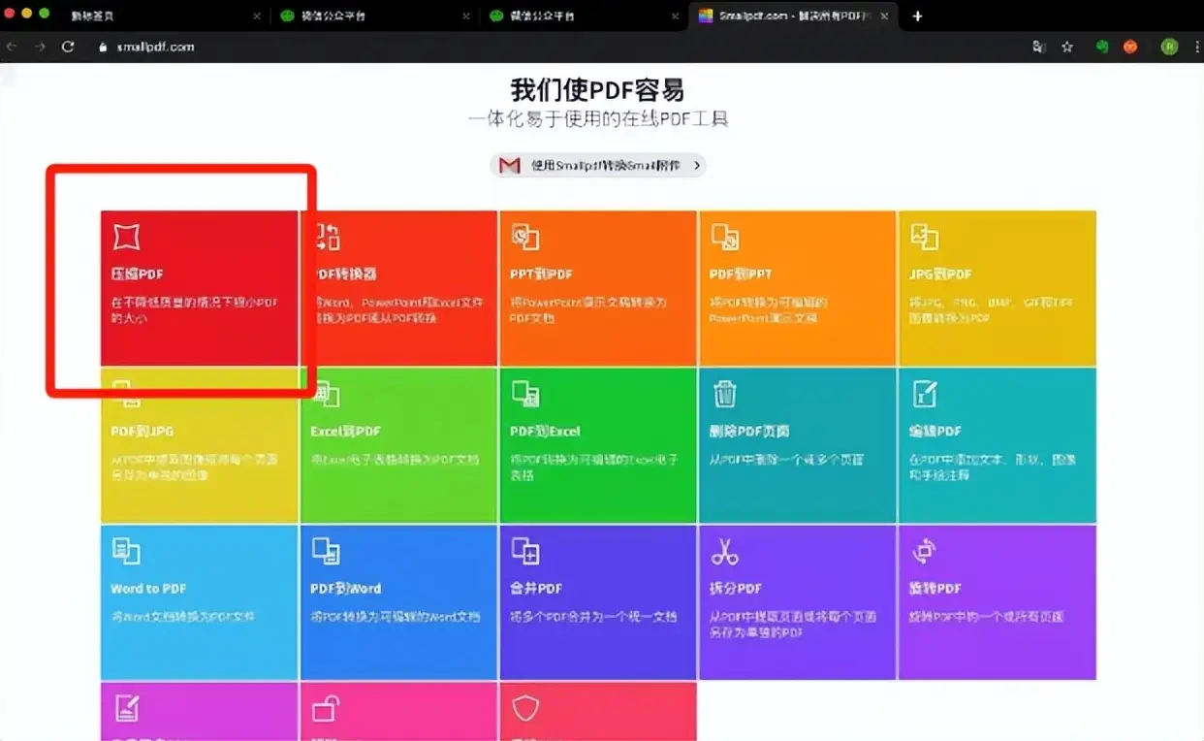Open the PDF到PPT title link
The image size is (1204, 741).
742,274
